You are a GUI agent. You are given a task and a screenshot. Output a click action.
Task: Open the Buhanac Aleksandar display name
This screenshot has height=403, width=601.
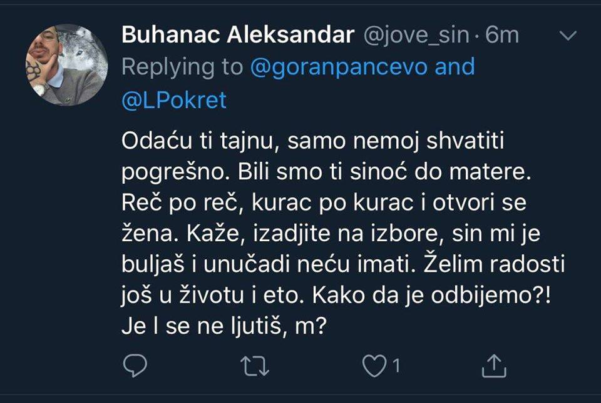point(238,35)
